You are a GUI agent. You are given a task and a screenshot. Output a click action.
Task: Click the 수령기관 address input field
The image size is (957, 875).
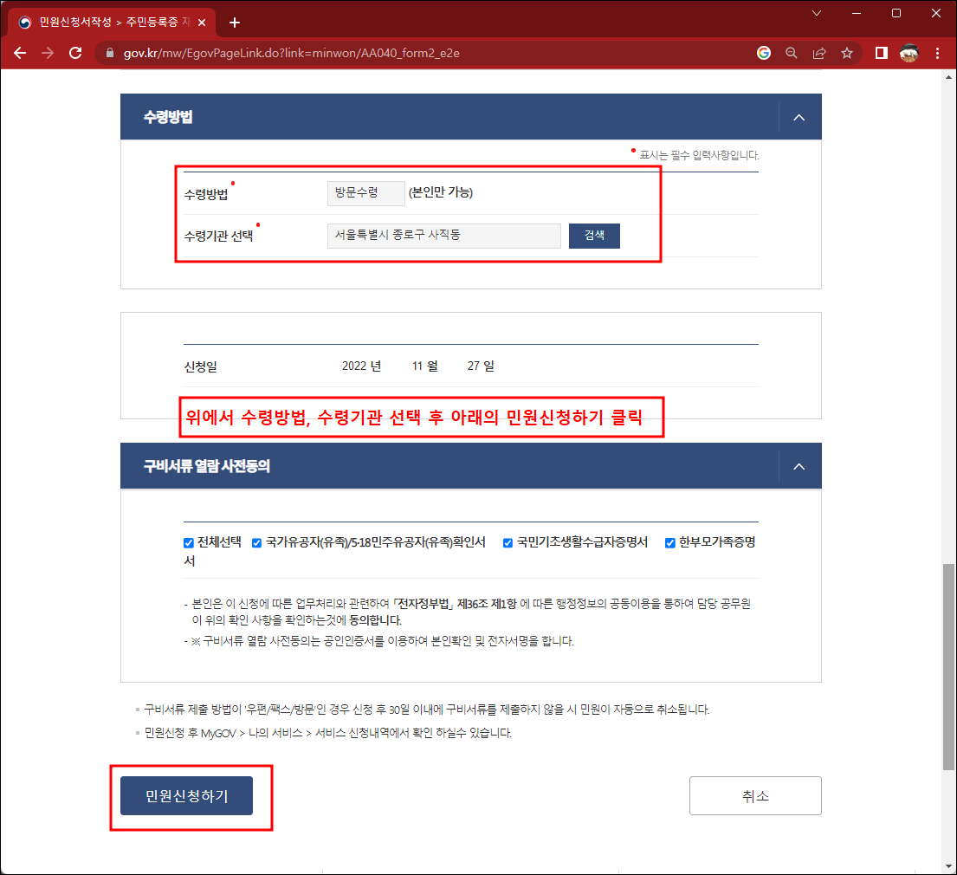(x=443, y=235)
